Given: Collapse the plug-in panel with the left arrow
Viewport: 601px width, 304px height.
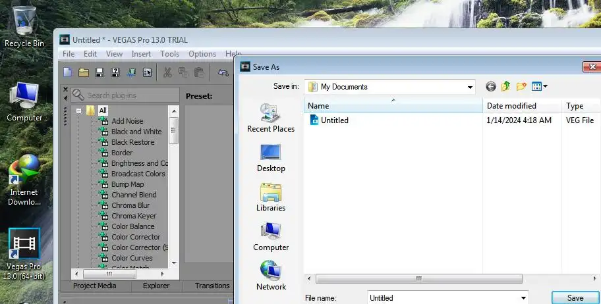Looking at the screenshot, I should point(65,99).
